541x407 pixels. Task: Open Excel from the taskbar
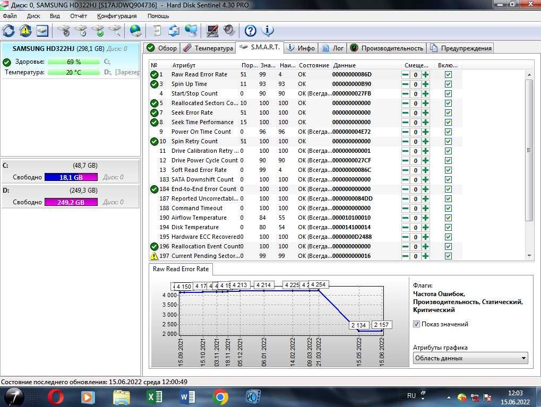point(154,397)
